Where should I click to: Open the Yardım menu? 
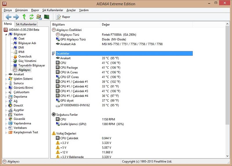point(84,10)
